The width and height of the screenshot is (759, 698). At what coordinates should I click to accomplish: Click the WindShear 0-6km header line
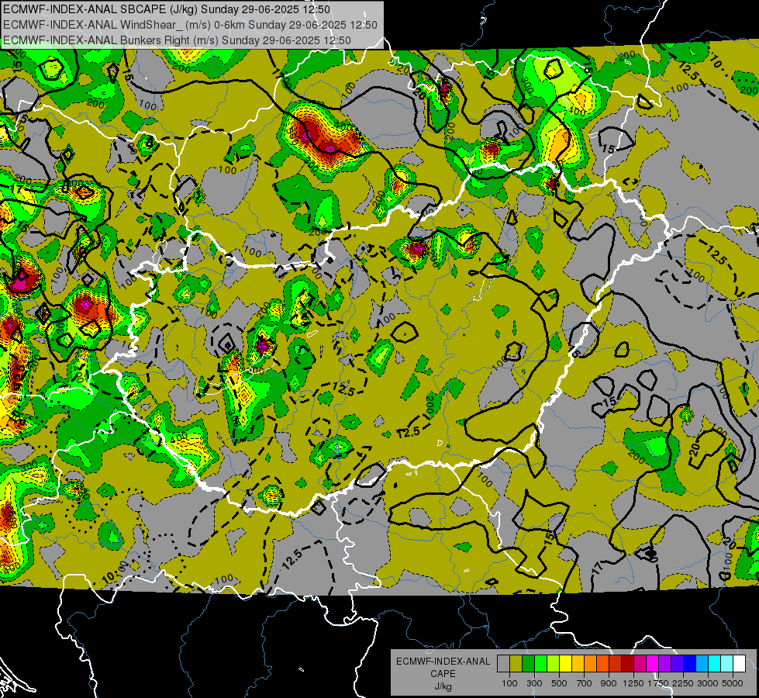coord(190,25)
